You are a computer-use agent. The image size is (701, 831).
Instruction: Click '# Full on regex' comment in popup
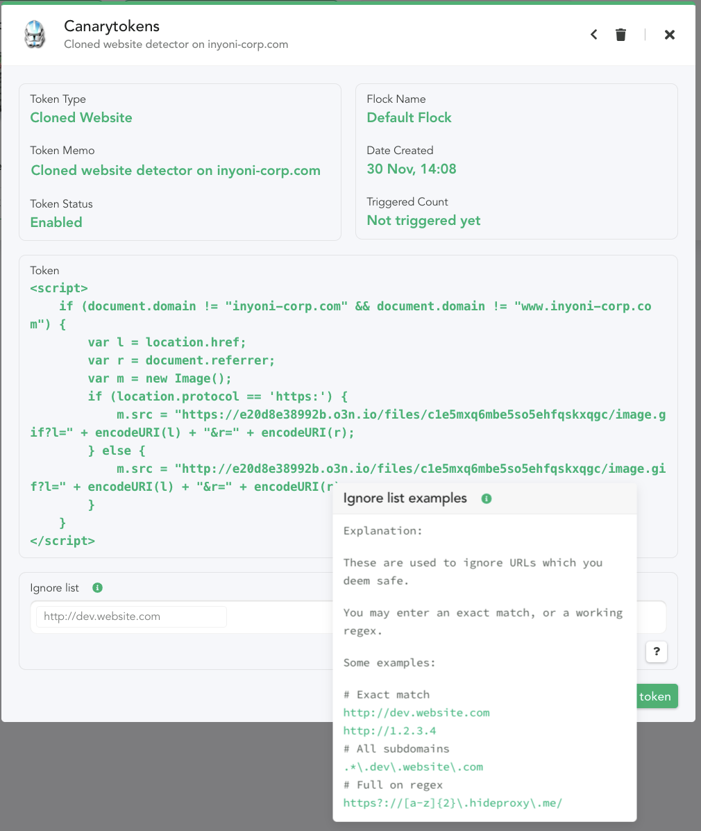coord(393,785)
